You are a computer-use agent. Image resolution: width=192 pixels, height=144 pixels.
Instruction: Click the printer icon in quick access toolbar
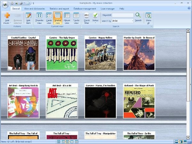[21, 3]
